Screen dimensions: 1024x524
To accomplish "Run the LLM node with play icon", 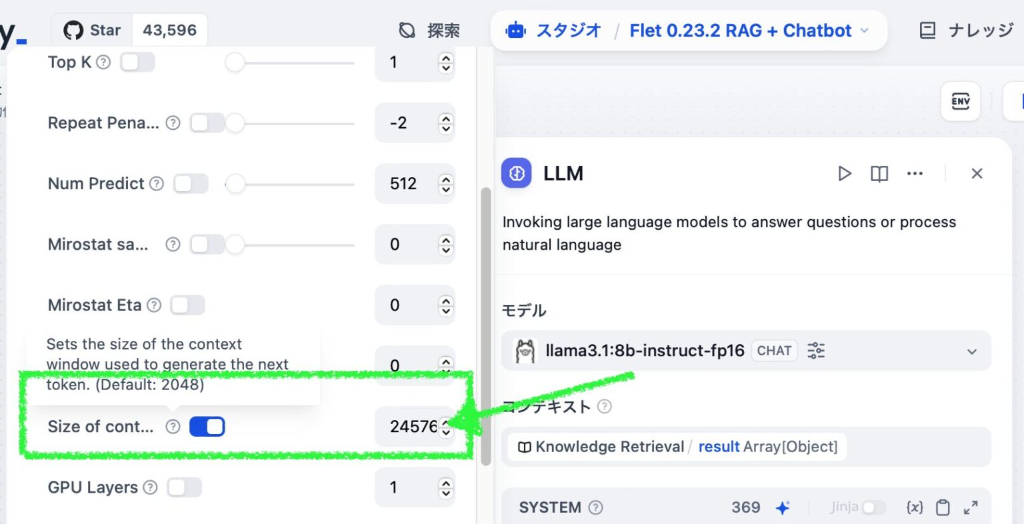I will (845, 174).
